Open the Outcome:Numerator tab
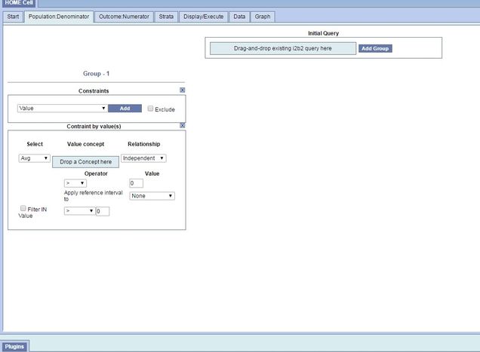The width and height of the screenshot is (480, 352). click(x=125, y=16)
